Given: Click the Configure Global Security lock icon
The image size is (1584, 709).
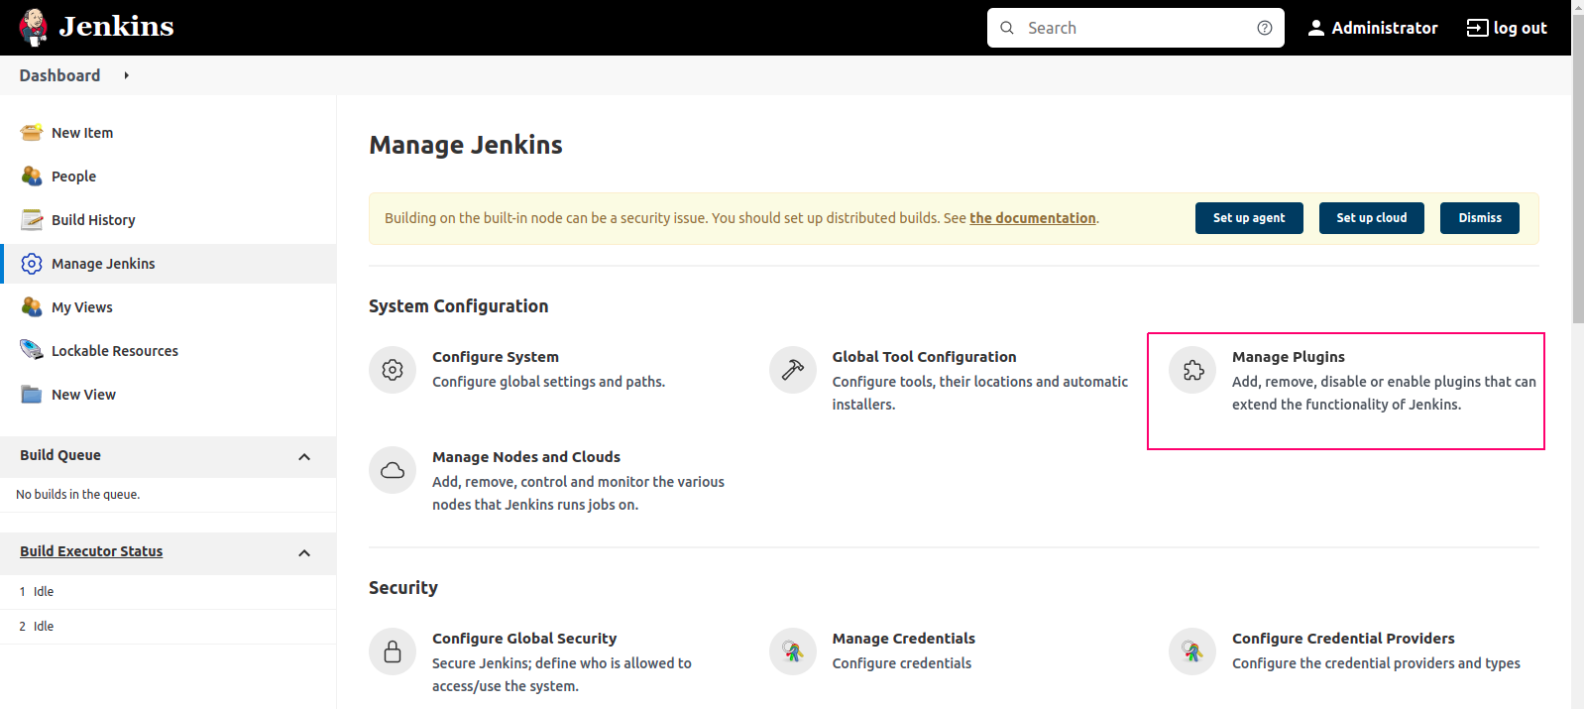Looking at the screenshot, I should point(393,651).
